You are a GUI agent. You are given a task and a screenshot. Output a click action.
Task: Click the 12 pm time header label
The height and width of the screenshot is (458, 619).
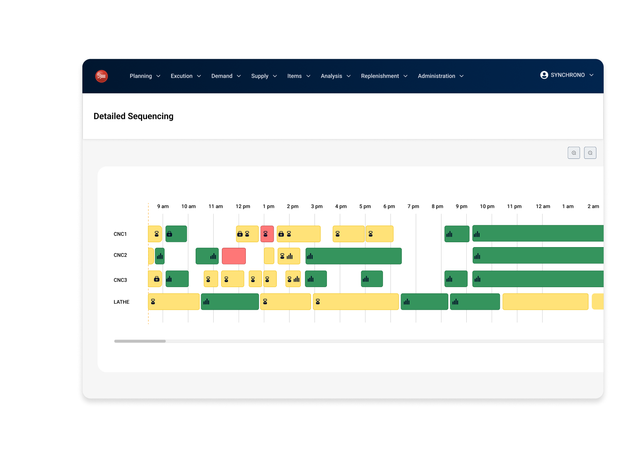coord(243,206)
